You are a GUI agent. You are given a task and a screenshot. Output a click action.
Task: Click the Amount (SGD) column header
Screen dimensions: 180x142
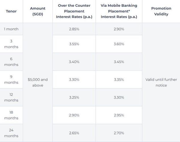click(38, 11)
